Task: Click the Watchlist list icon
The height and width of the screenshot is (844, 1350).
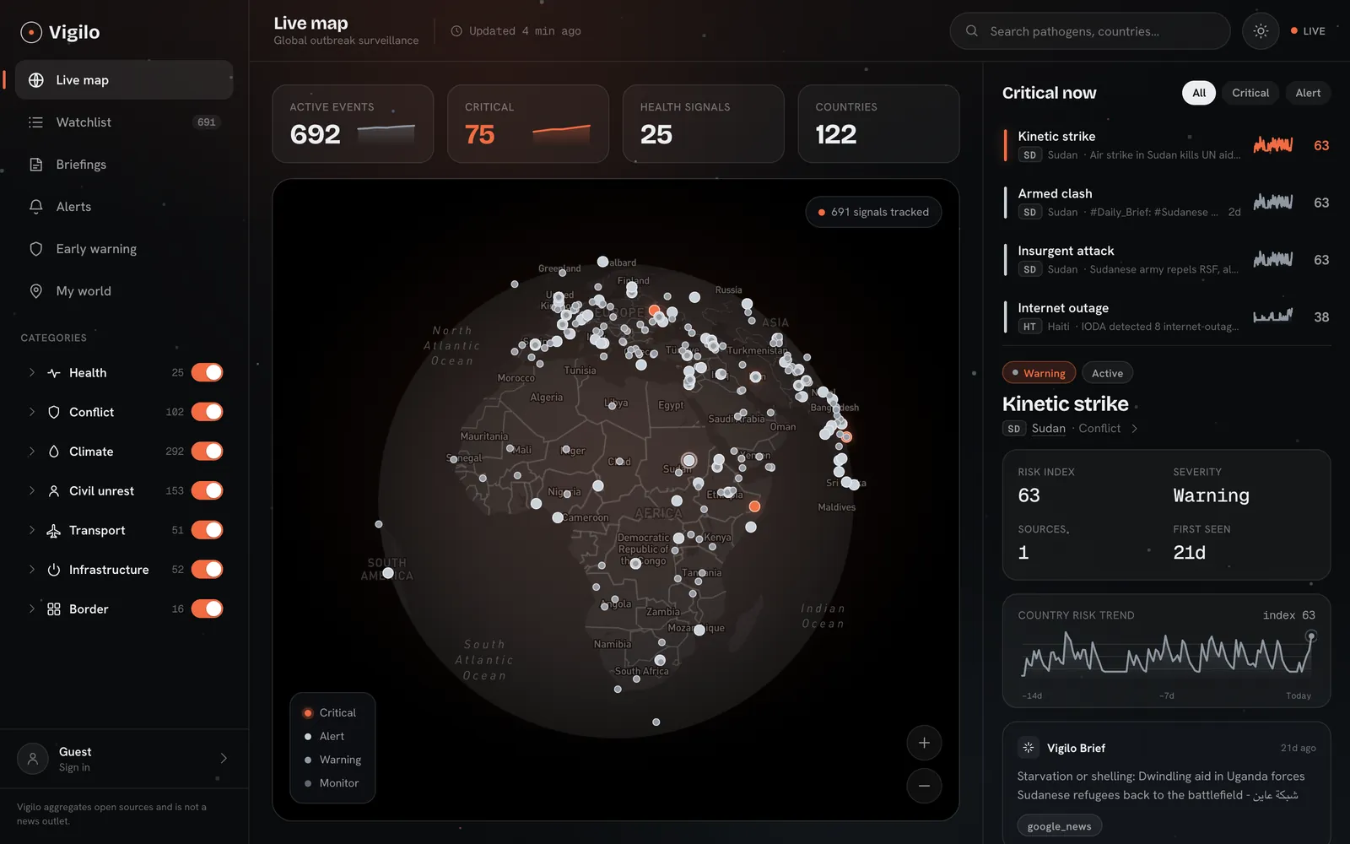Action: (36, 122)
